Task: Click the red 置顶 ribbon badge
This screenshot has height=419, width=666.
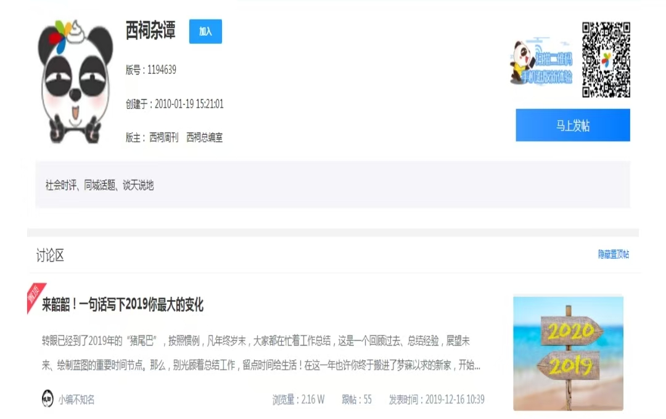Action: [x=35, y=296]
